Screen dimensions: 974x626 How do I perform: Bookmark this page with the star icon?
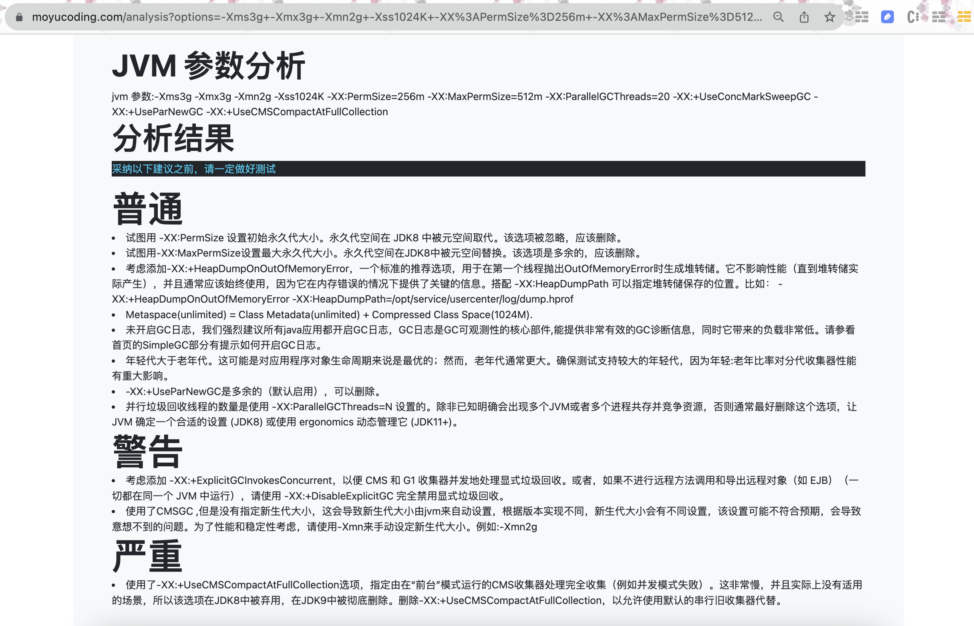coord(830,17)
